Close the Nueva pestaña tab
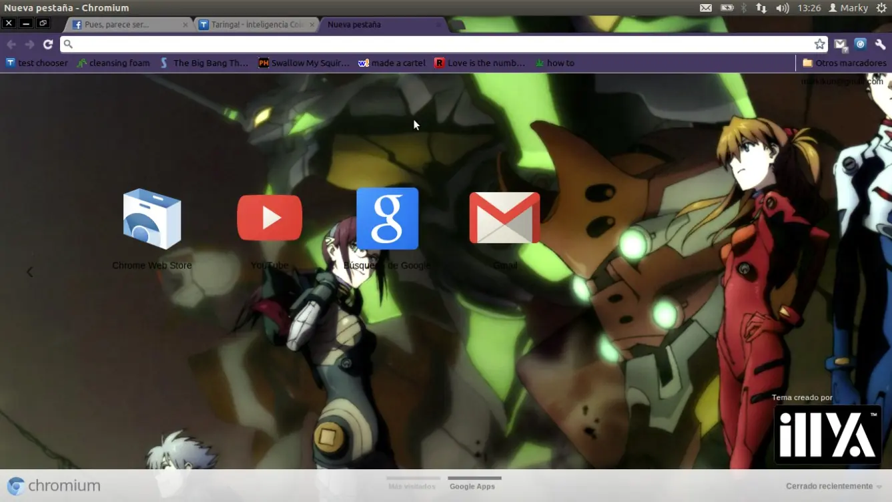 click(438, 25)
